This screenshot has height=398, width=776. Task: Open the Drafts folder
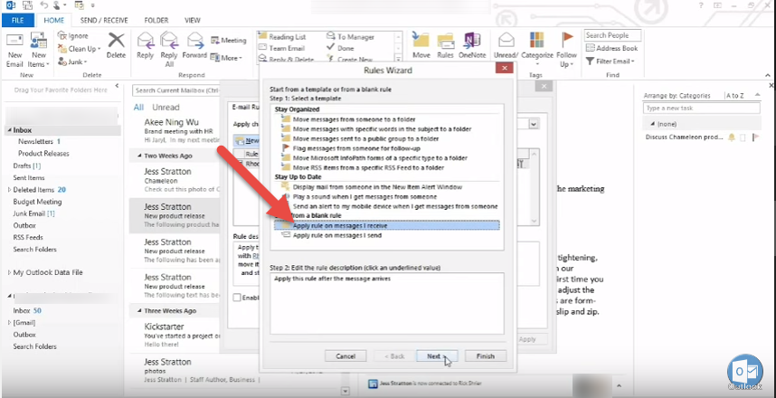click(x=27, y=166)
